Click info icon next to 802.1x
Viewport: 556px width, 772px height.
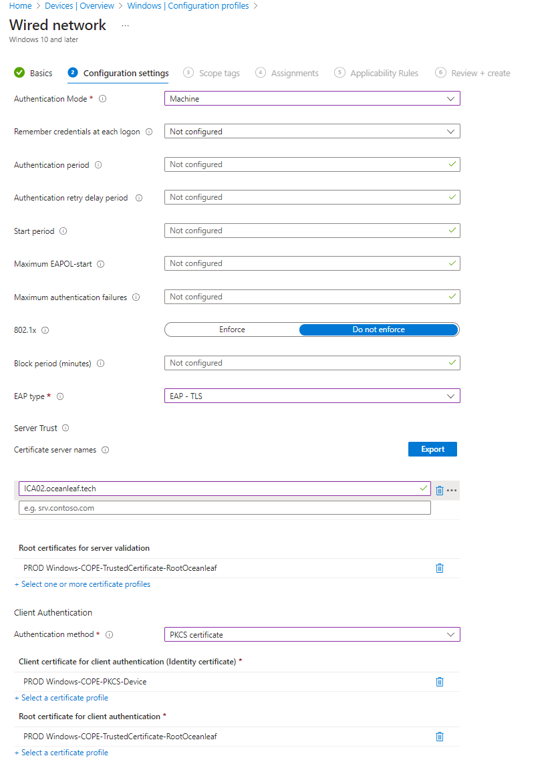click(45, 330)
